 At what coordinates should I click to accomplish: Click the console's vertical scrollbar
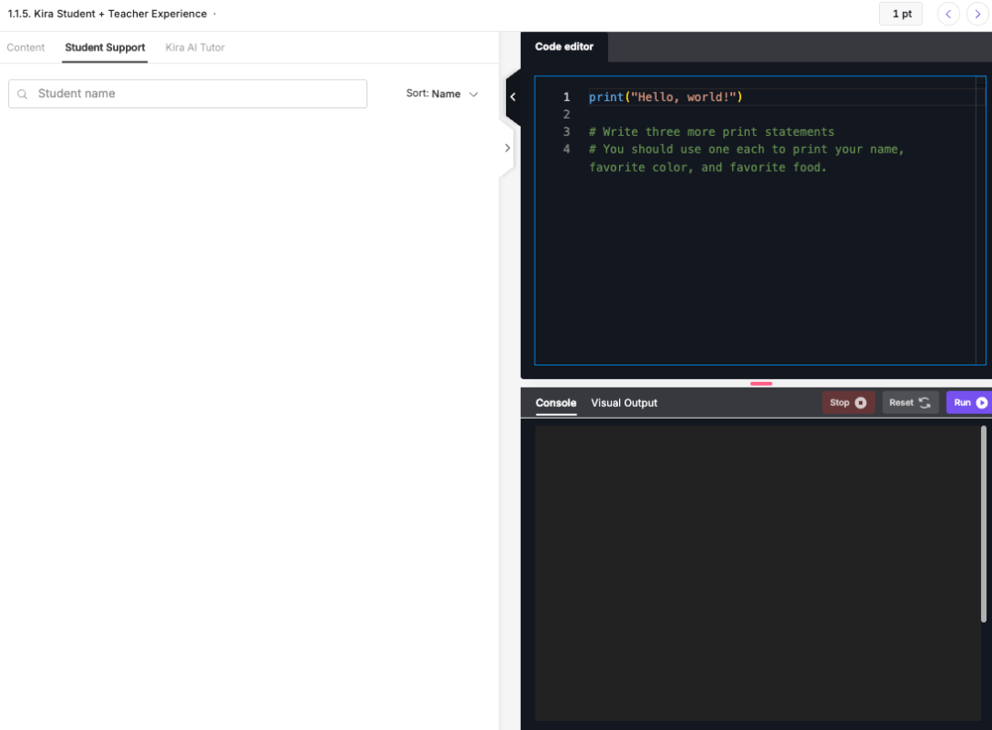984,523
